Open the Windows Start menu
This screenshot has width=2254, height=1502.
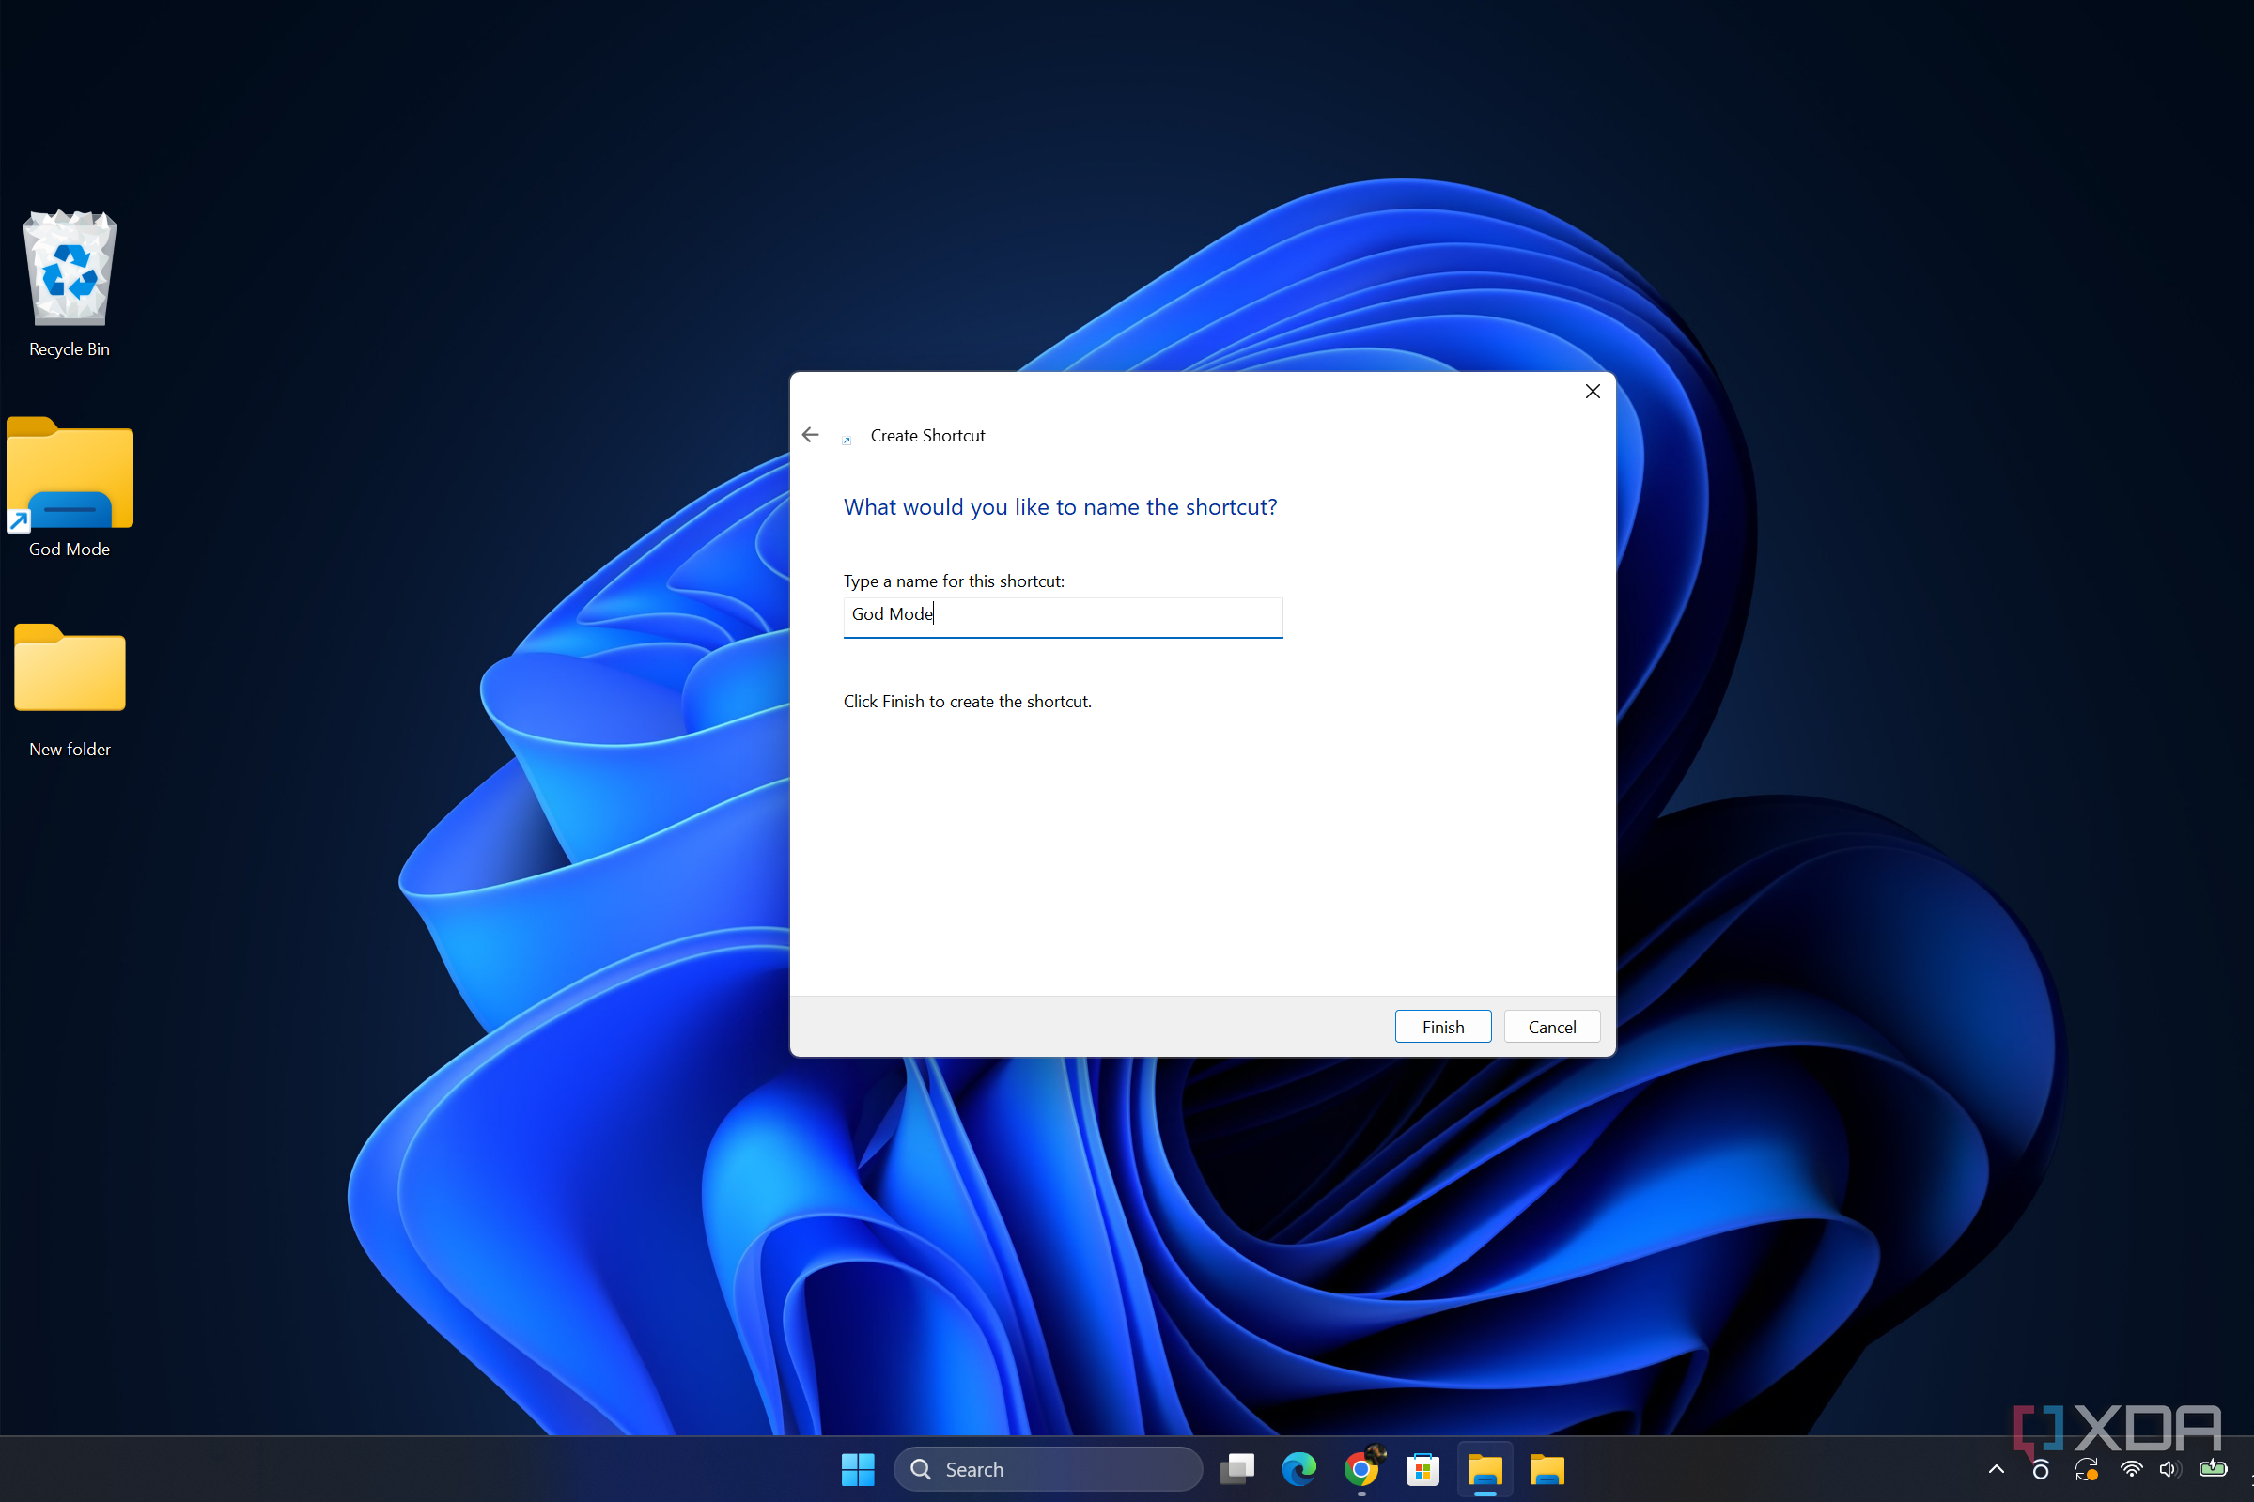[857, 1469]
